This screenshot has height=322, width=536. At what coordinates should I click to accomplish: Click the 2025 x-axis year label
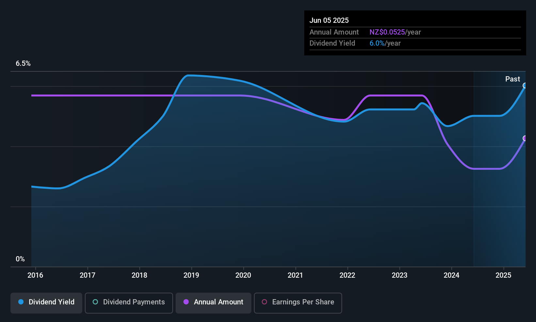(503, 275)
